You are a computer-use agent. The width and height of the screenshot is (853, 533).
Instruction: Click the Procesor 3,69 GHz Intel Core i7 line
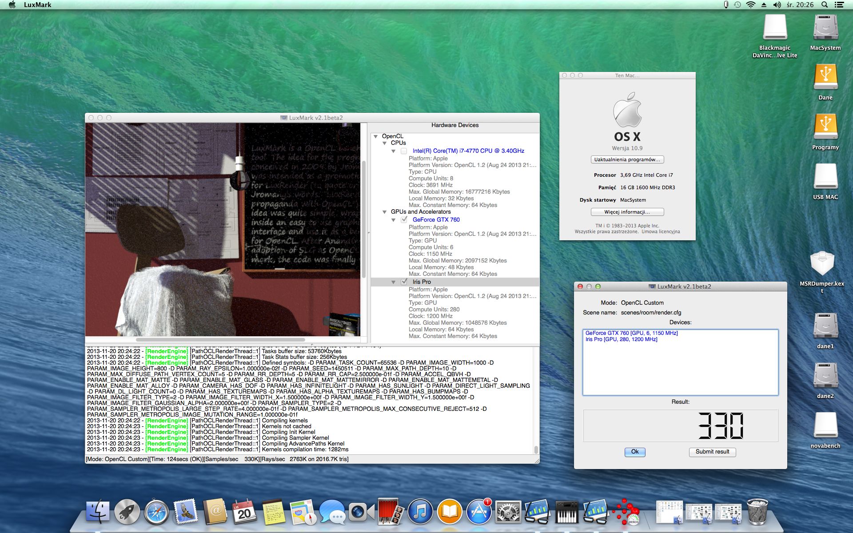[x=634, y=175]
